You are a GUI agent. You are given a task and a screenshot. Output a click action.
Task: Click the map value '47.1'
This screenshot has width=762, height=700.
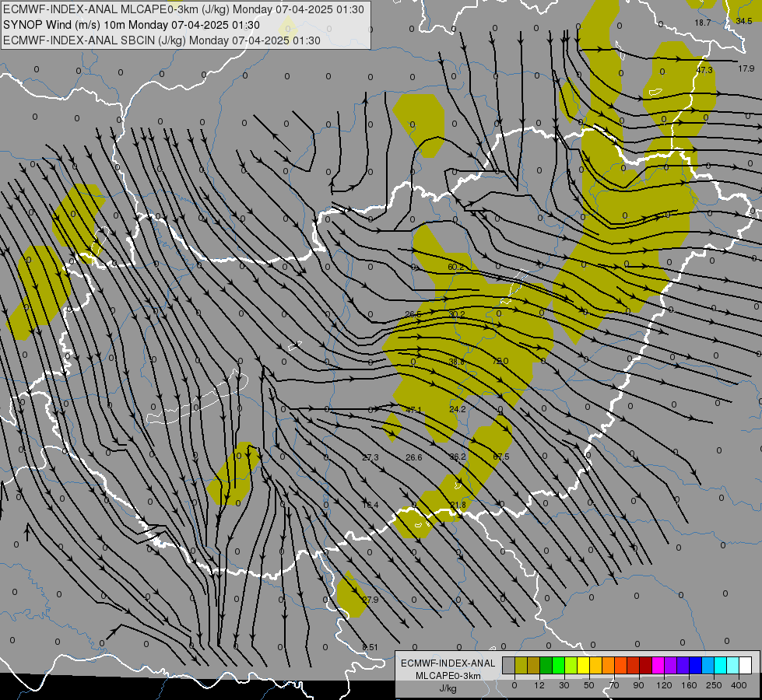[413, 410]
